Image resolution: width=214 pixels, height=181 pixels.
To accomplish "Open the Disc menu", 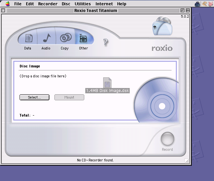I will pyautogui.click(x=66, y=4).
